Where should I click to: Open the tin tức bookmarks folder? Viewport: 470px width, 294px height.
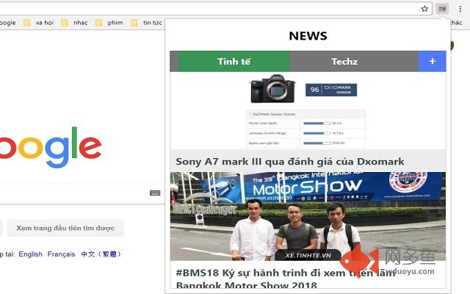point(147,23)
